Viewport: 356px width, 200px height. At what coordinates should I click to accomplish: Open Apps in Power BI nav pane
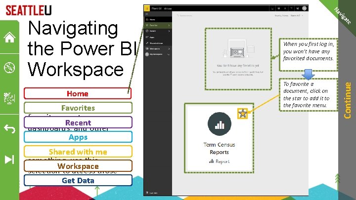point(158,37)
